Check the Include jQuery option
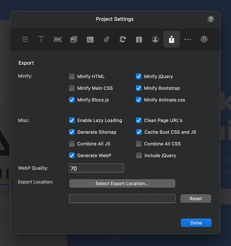The width and height of the screenshot is (231, 246). click(139, 155)
